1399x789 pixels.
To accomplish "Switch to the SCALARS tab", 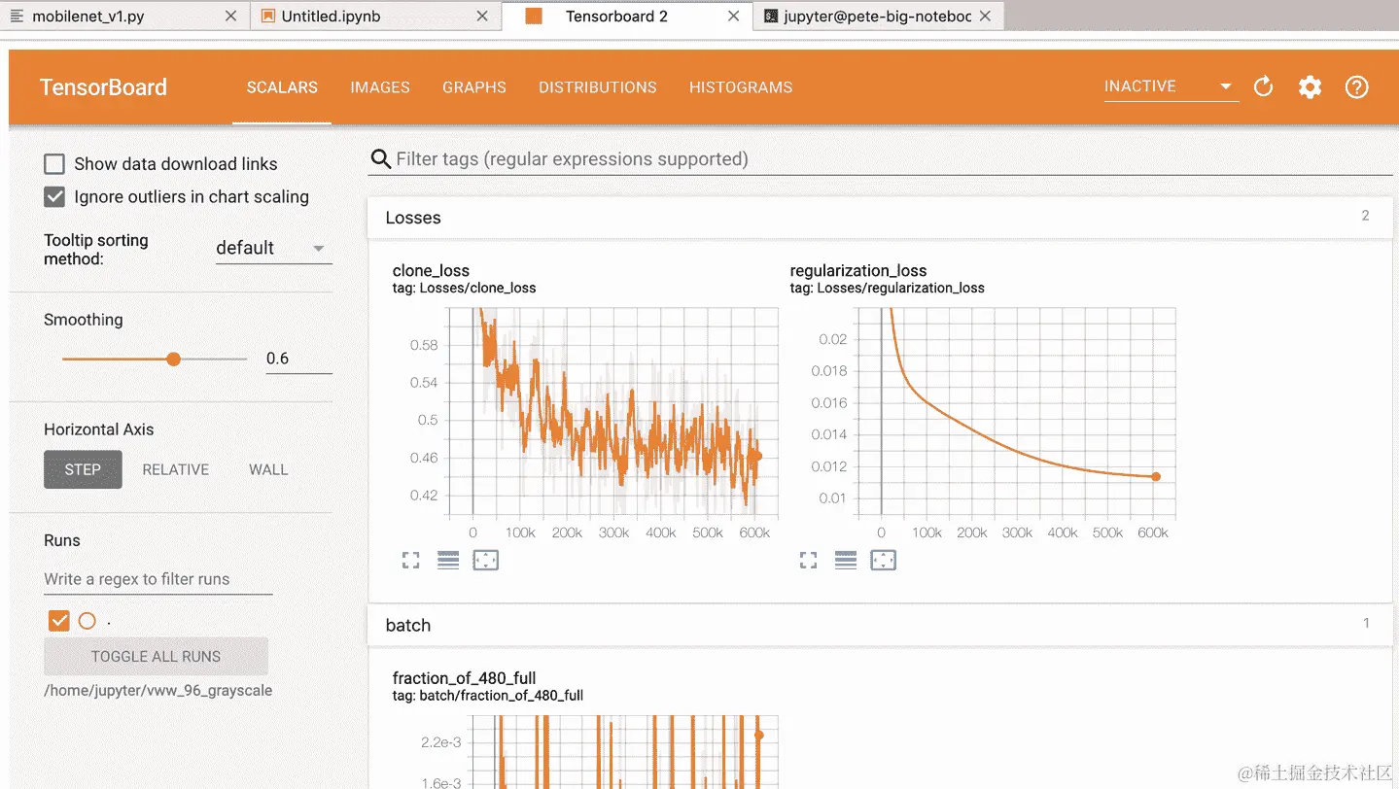I will point(282,87).
